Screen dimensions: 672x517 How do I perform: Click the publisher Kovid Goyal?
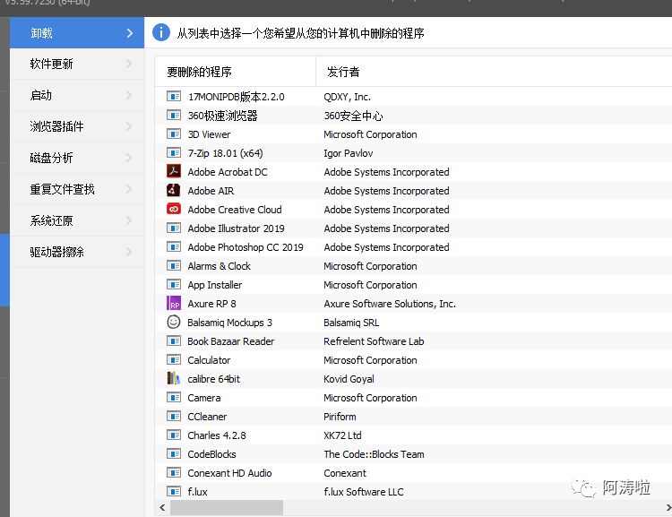(349, 379)
